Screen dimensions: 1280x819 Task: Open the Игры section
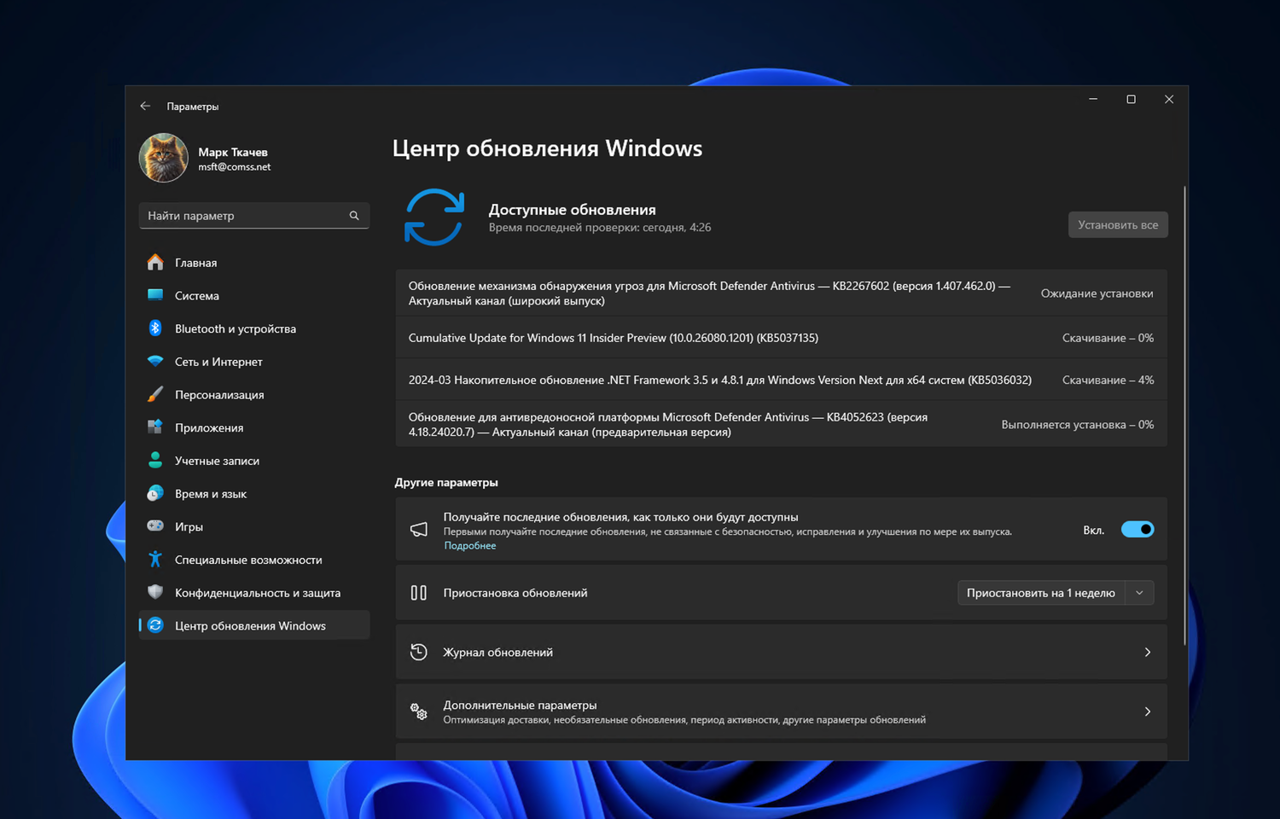(254, 526)
